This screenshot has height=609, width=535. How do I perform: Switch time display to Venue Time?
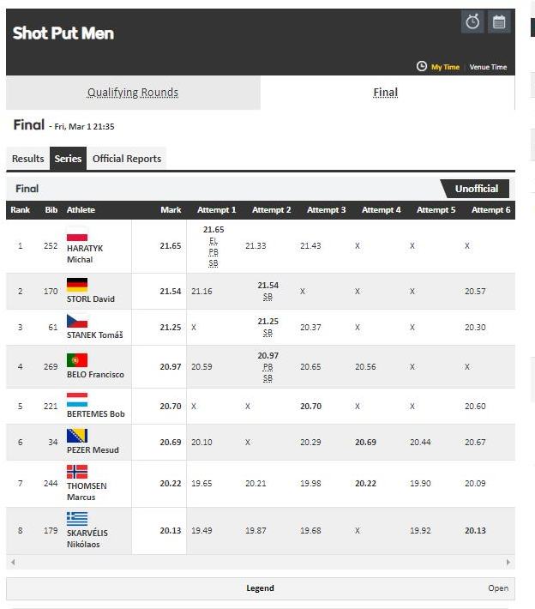tap(488, 67)
